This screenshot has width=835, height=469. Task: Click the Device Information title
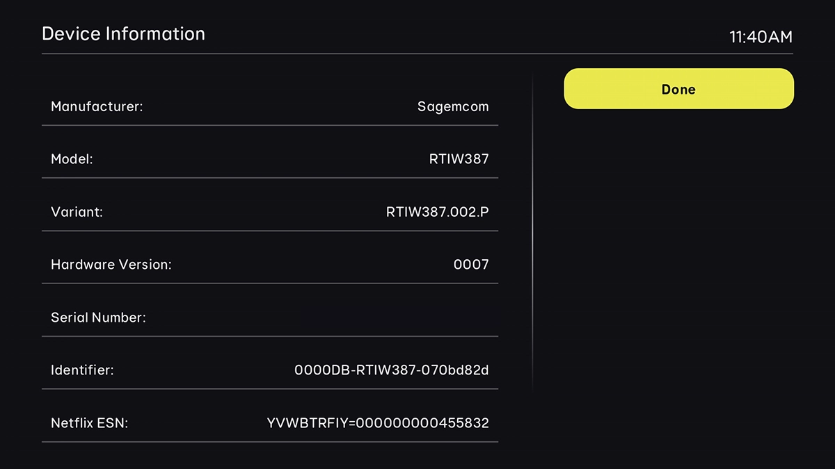click(124, 33)
